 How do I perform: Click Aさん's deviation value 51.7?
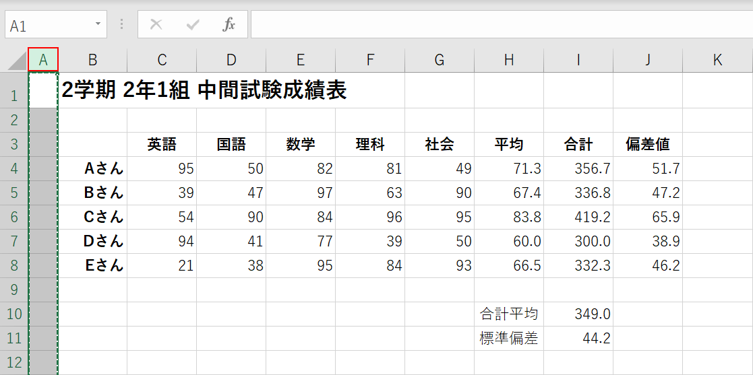(648, 169)
